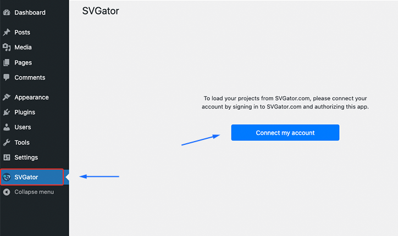Click the Posts pushpin icon
The width and height of the screenshot is (398, 236).
pos(7,32)
